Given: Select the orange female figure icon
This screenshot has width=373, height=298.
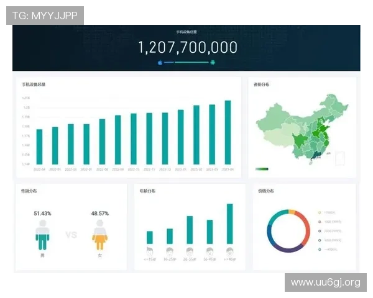Looking at the screenshot, I should coord(100,235).
